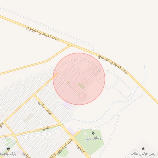The height and width of the screenshot is (158, 158).
Task: Open the زمین فوتبال عقاب place label
Action: 143,154
